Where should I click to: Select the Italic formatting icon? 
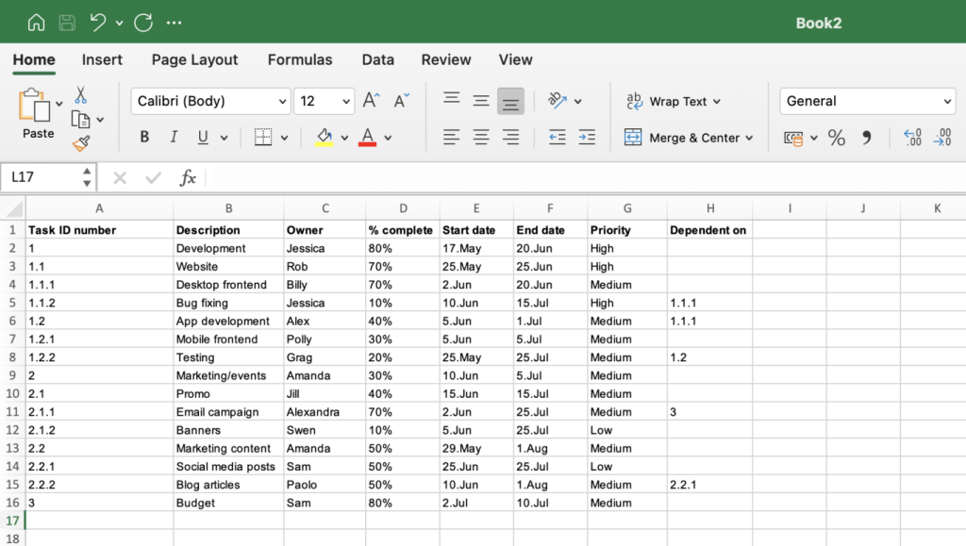click(x=175, y=137)
